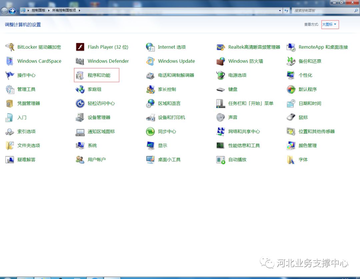Open the 文件夹选项 link
The width and height of the screenshot is (360, 279).
(x=28, y=146)
